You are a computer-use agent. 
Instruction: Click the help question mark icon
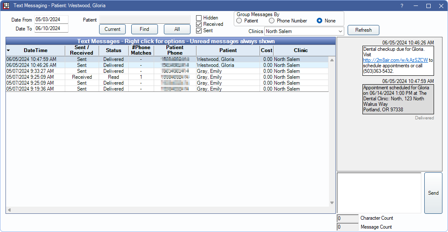point(402,6)
